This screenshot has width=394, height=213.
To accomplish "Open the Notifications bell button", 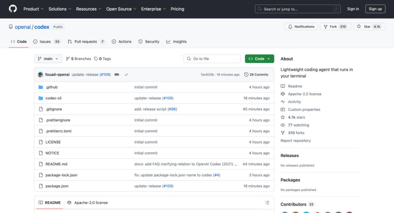I will (301, 27).
